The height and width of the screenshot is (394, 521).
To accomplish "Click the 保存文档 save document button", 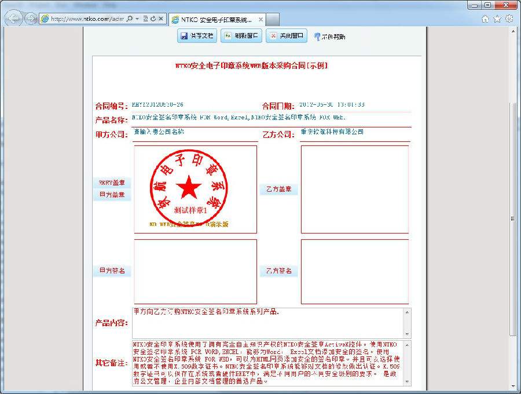I will 197,36.
